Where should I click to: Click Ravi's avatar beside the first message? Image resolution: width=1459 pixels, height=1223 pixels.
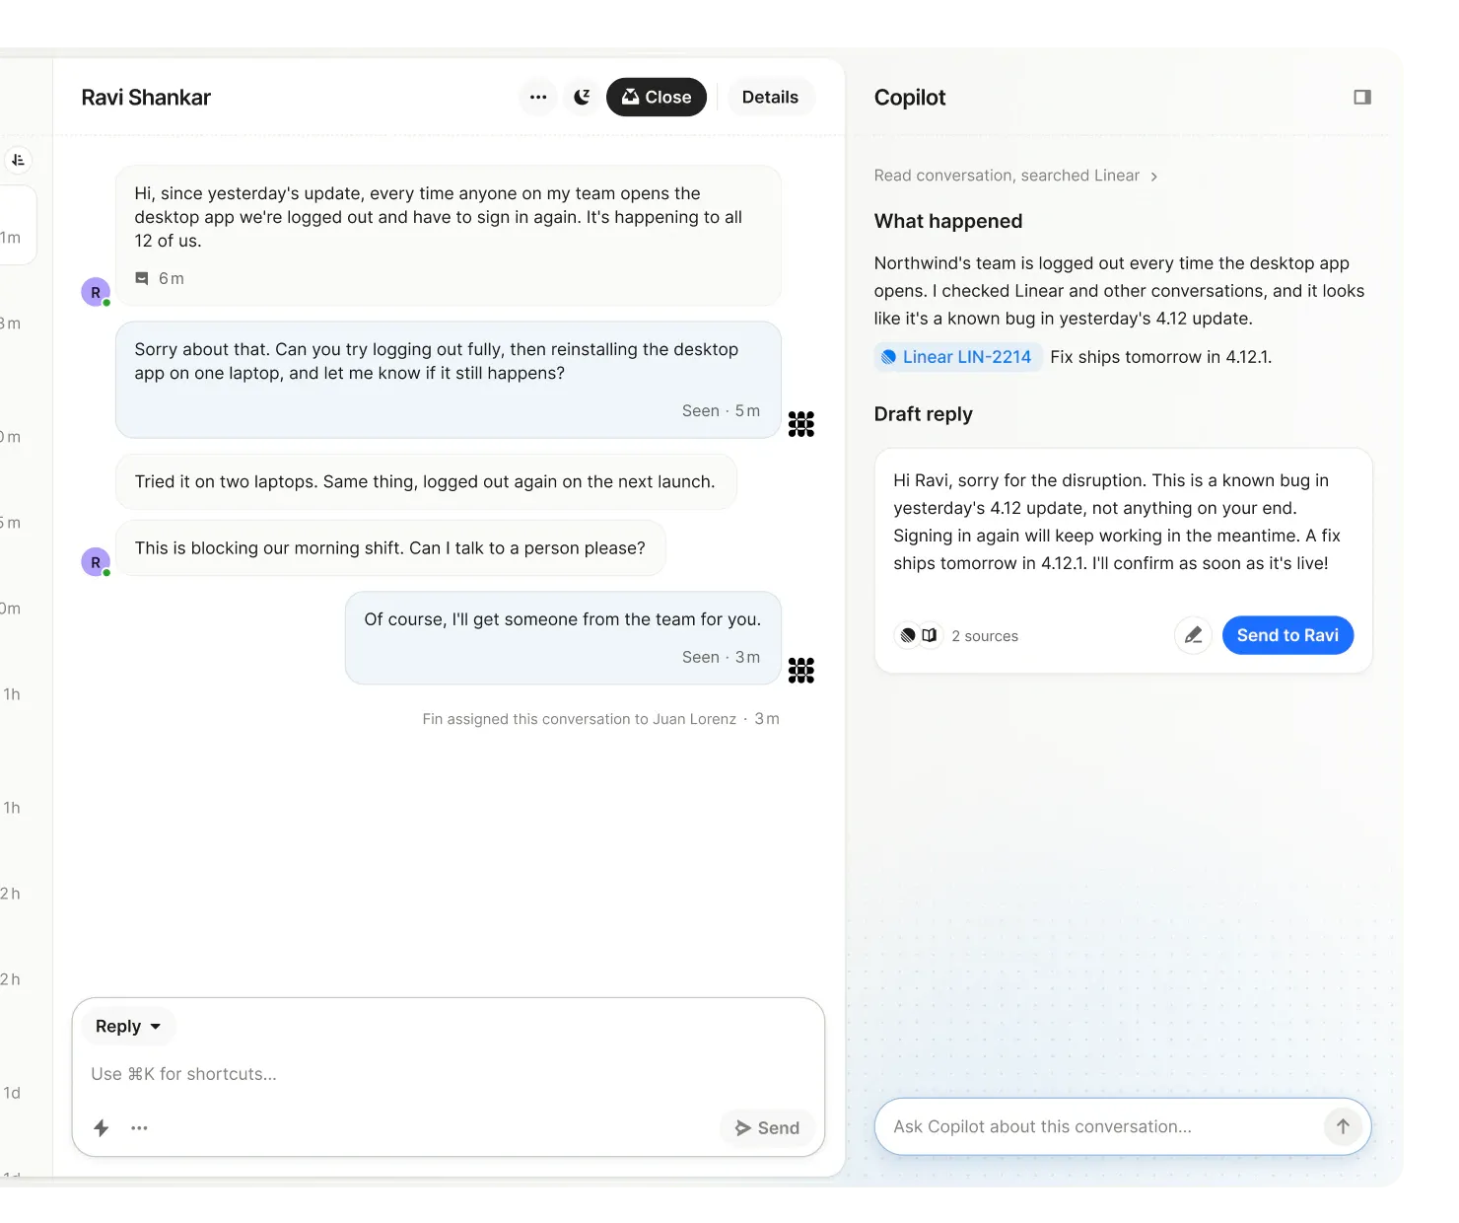point(96,292)
